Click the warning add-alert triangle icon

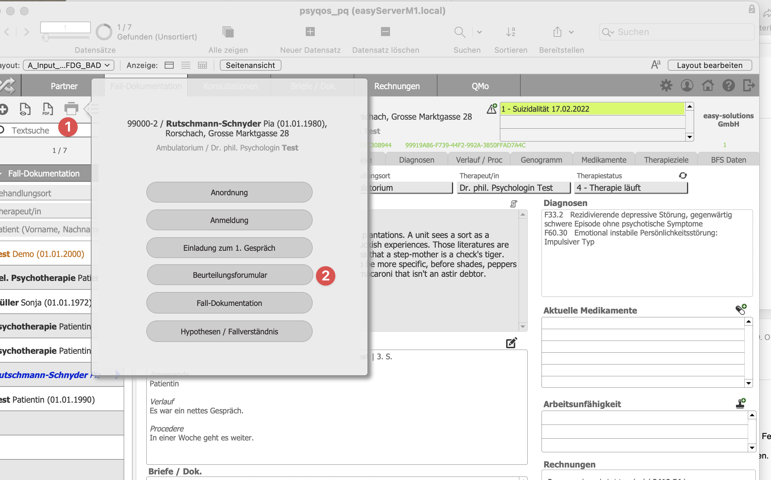coord(492,109)
